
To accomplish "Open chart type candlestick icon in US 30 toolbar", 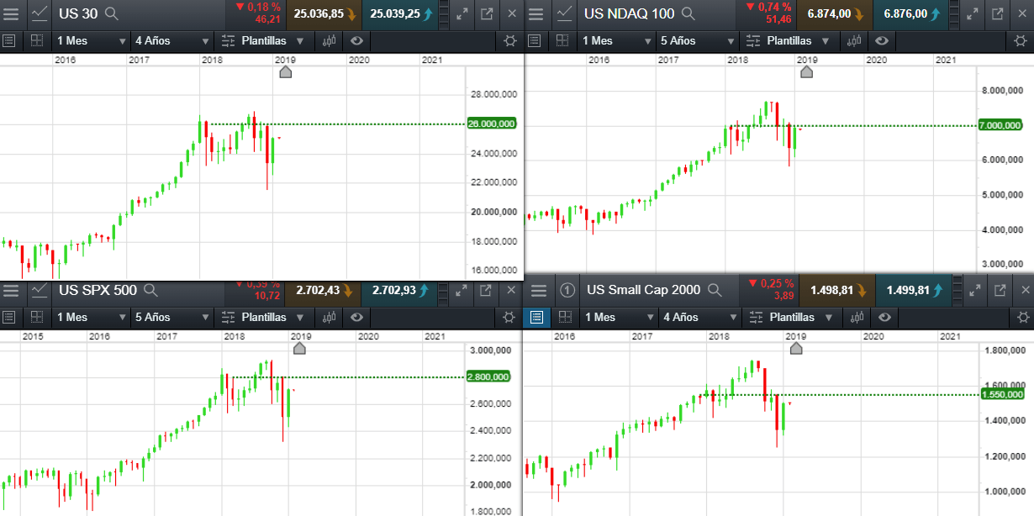I will coord(330,40).
